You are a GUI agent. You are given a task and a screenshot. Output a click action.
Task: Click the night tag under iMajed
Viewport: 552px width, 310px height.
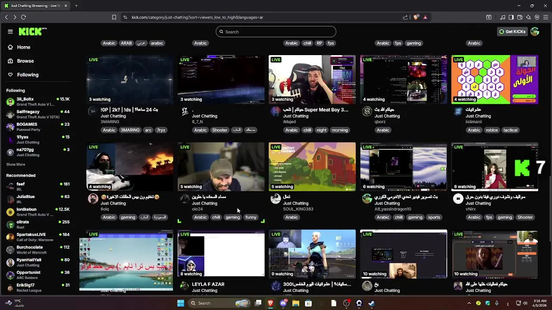coord(322,130)
